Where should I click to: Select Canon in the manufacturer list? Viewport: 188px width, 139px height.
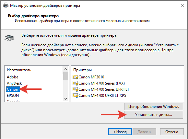pos(13,89)
